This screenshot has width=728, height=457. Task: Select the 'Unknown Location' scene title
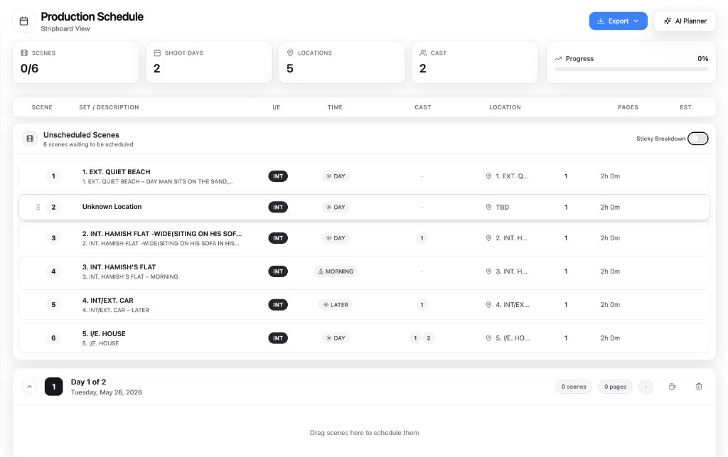[112, 207]
